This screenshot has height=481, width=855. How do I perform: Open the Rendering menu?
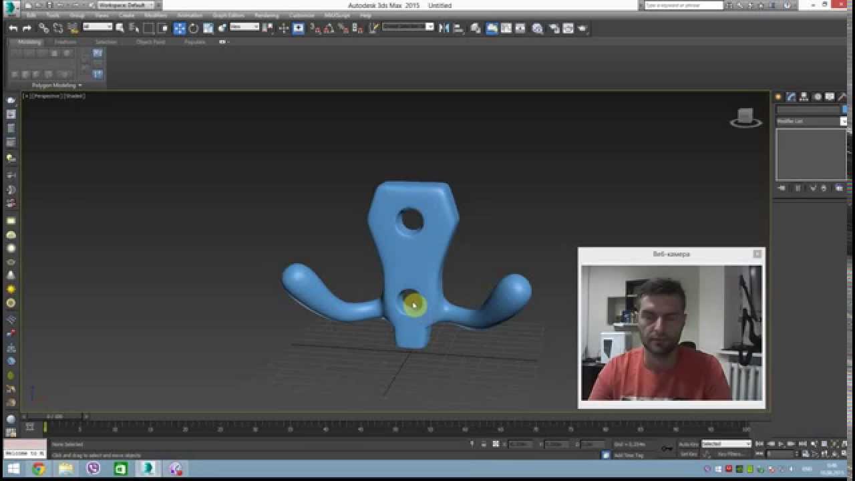click(267, 15)
